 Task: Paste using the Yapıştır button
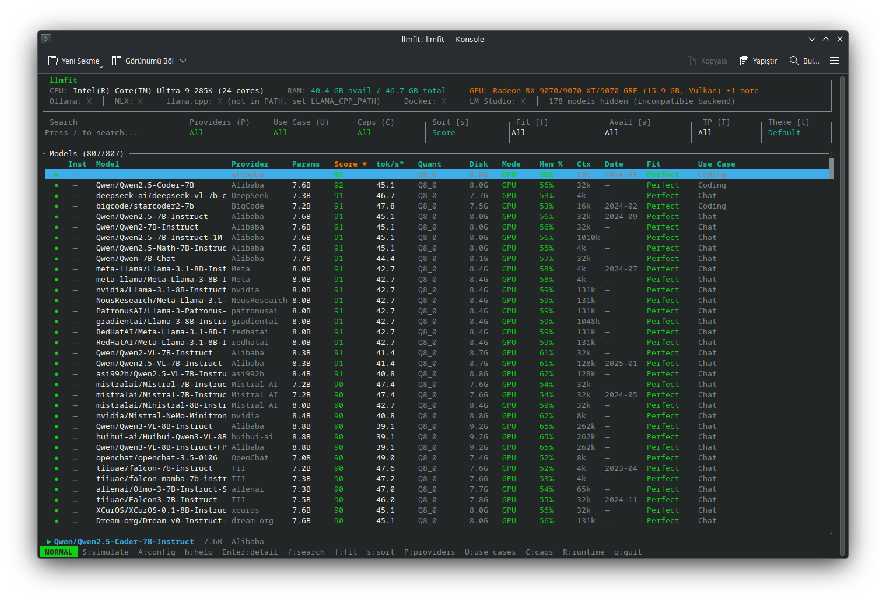[x=758, y=61]
